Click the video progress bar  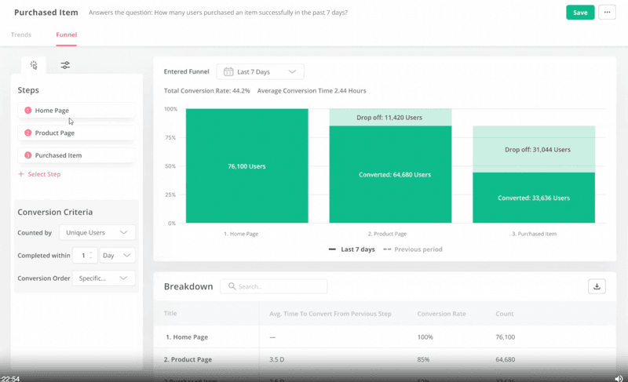pos(314,371)
